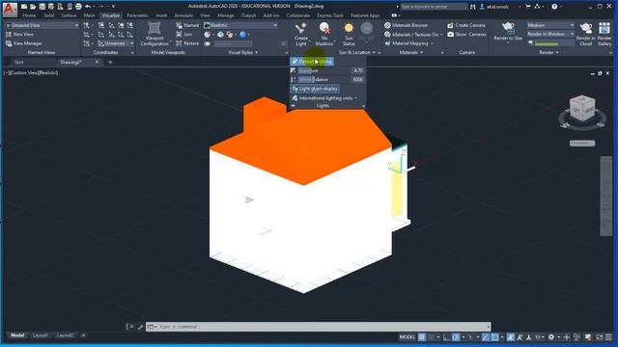Click Join viewports button
The width and height of the screenshot is (618, 347).
coord(184,35)
